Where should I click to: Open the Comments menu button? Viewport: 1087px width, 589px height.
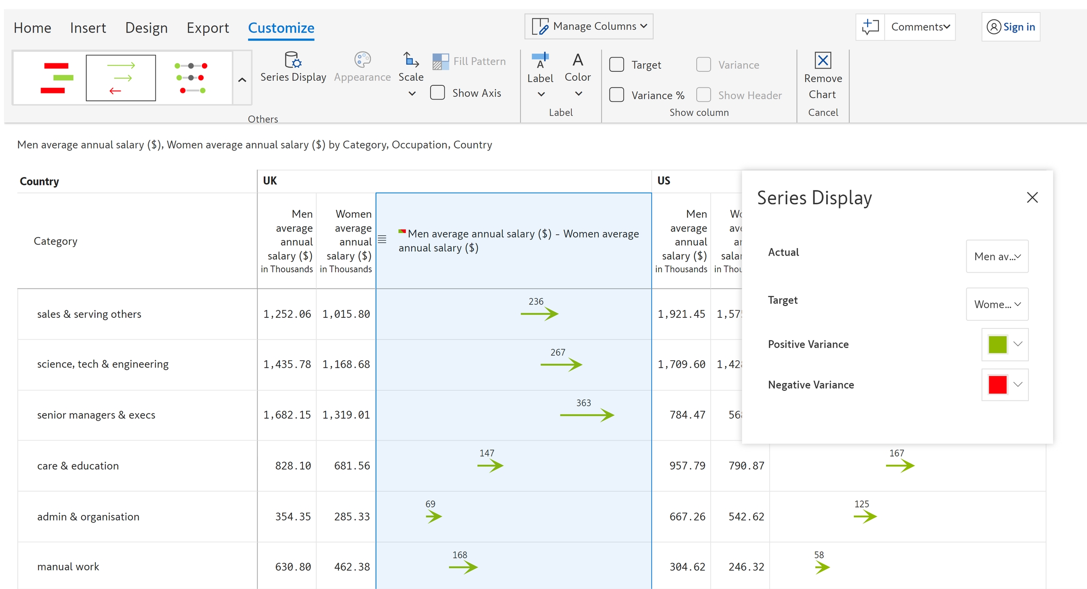920,27
